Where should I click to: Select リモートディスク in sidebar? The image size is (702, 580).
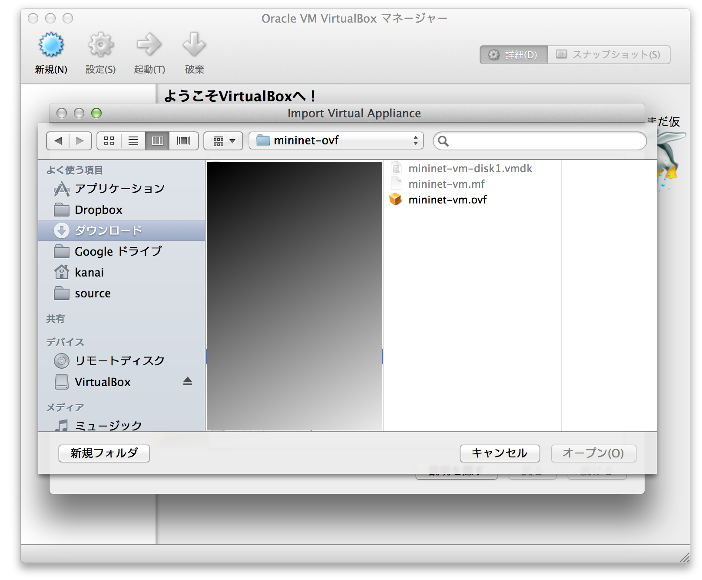[122, 361]
